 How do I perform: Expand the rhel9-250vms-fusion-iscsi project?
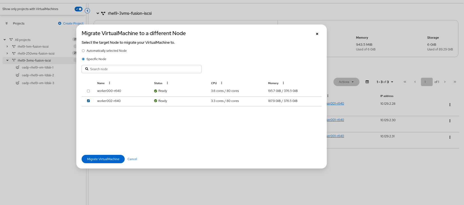click(x=7, y=53)
